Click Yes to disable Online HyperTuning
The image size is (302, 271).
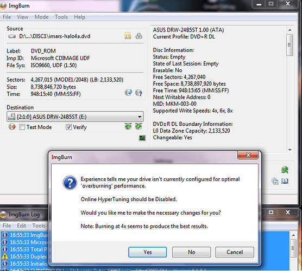(148, 252)
